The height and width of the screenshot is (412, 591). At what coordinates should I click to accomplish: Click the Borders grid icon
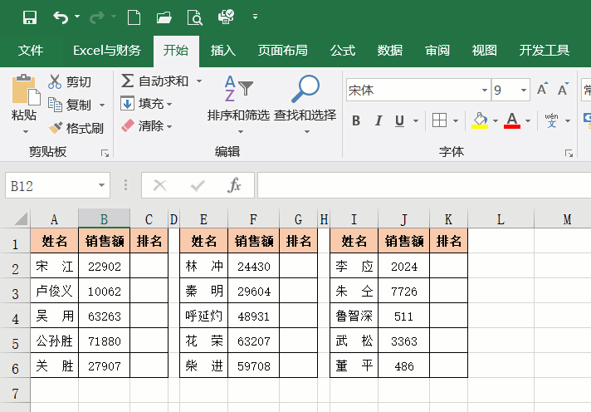439,120
